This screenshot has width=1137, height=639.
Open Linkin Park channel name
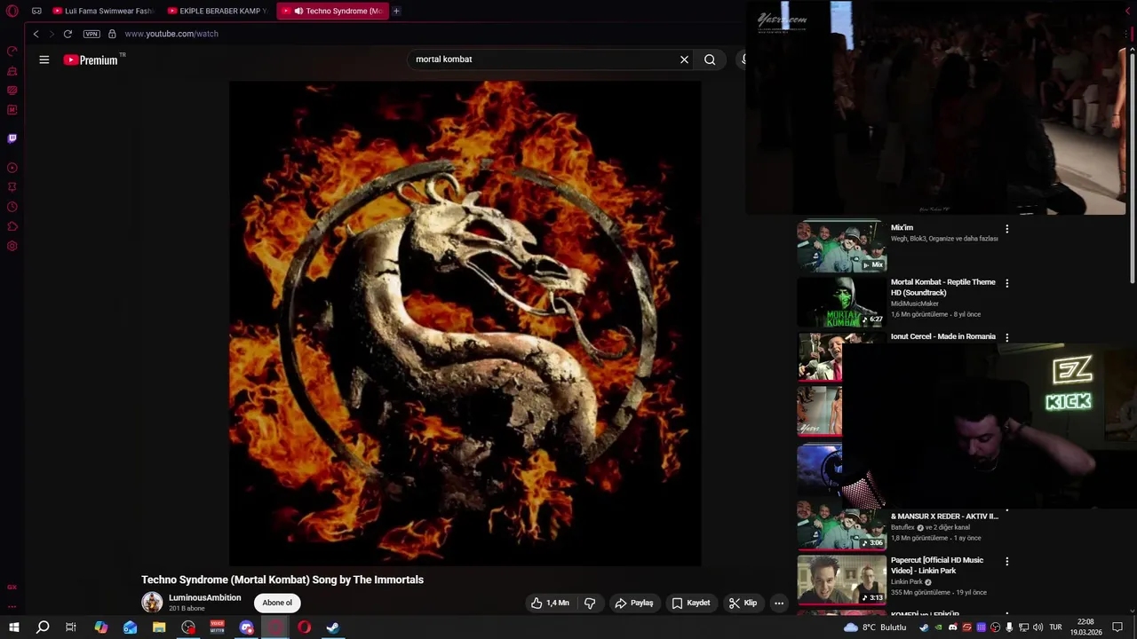pyautogui.click(x=907, y=582)
